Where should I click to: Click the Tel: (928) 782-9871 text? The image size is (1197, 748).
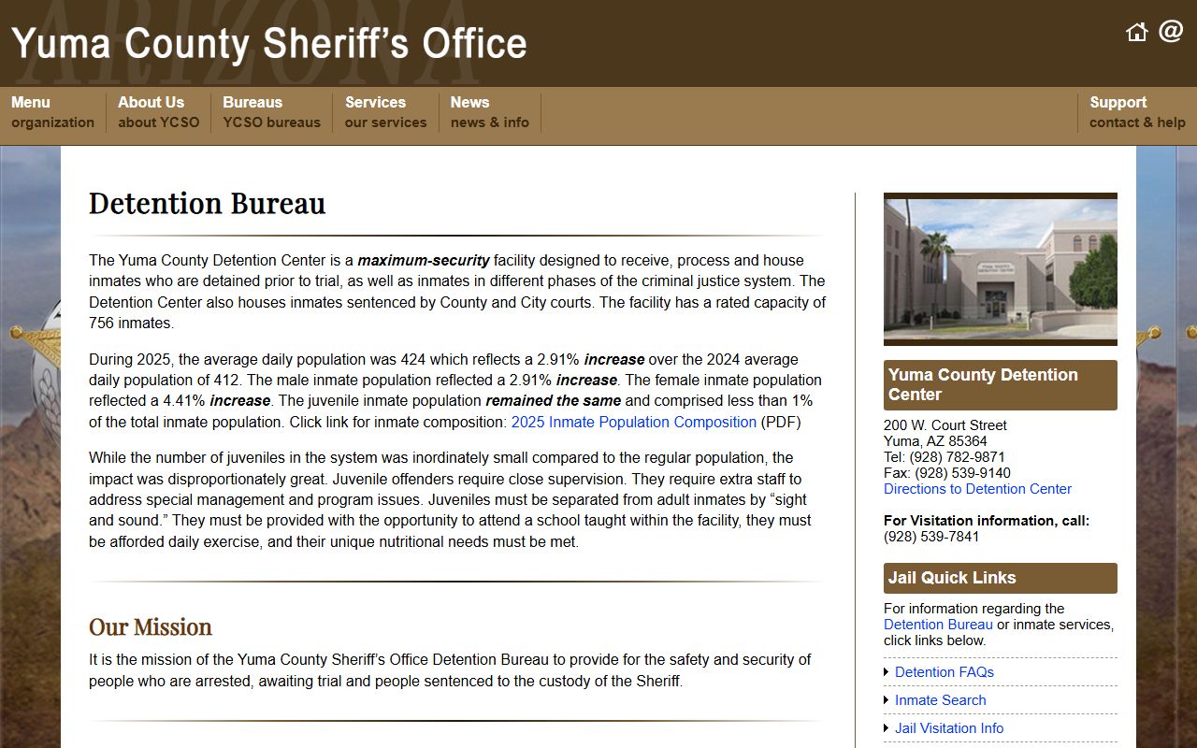coord(945,457)
